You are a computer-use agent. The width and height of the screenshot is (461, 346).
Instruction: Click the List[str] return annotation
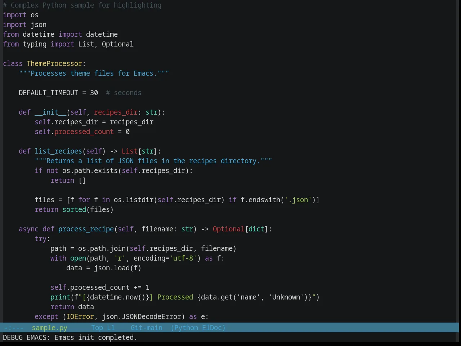pyautogui.click(x=139, y=151)
